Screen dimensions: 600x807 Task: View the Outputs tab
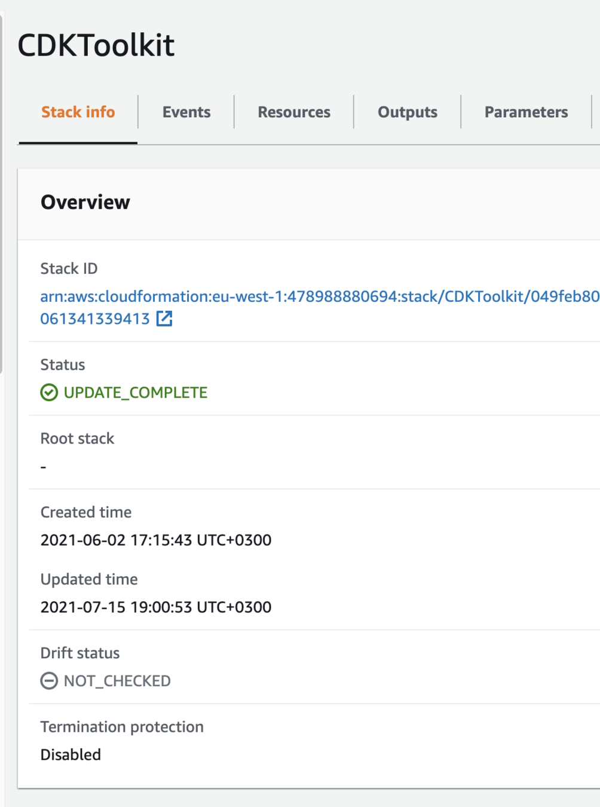tap(408, 112)
